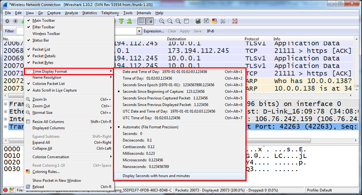
Task: Expand the Transmission Control tree row
Action: [6, 127]
